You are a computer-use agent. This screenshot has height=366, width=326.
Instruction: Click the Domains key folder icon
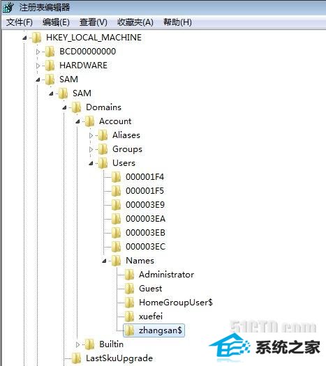coord(76,107)
